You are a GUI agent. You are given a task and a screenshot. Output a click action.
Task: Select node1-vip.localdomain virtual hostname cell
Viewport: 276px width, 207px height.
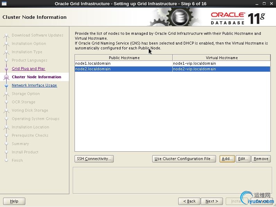click(x=222, y=63)
